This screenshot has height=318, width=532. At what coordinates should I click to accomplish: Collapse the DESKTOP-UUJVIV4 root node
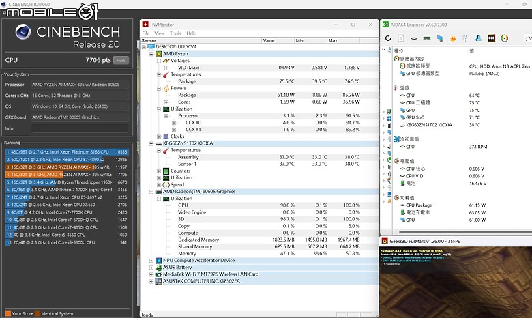pos(144,47)
